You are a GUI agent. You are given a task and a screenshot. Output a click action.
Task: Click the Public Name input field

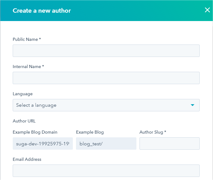(x=106, y=51)
